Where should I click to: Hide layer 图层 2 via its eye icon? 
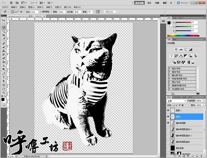coord(168,117)
